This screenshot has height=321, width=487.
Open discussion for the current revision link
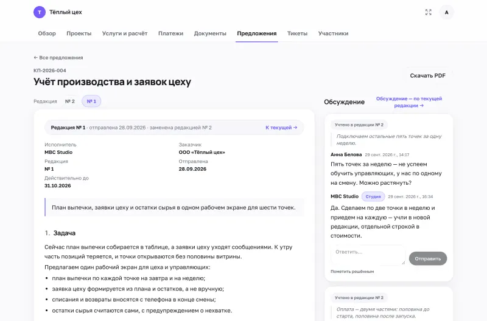point(408,102)
